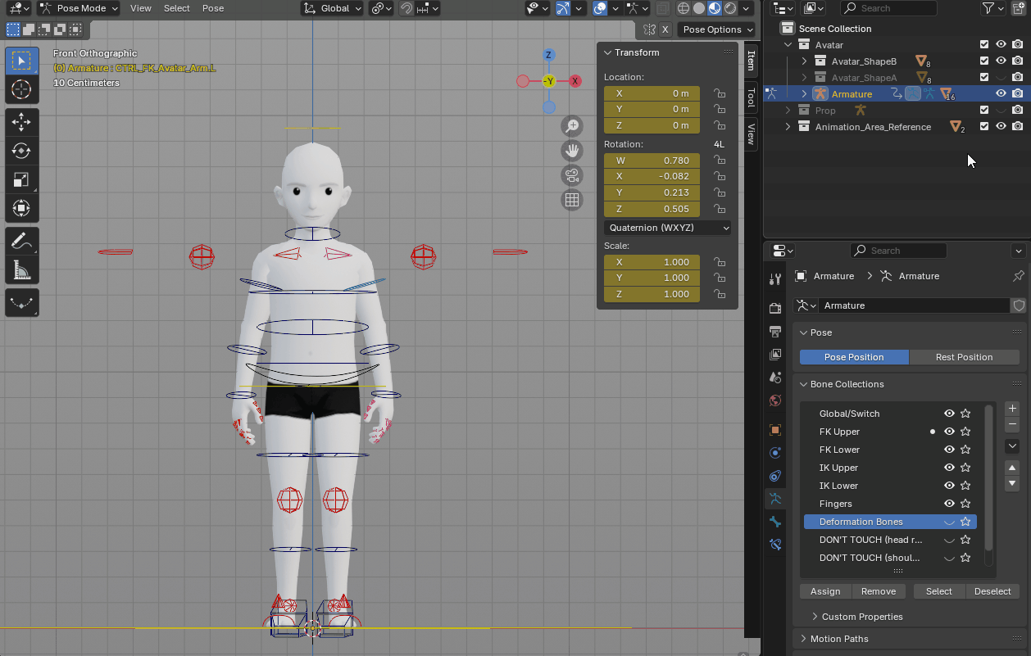Show the Deformation Bones collection
Viewport: 1031px width, 656px height.
[949, 522]
